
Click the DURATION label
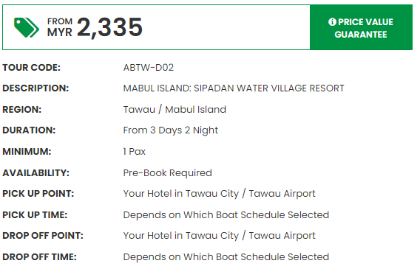point(29,130)
